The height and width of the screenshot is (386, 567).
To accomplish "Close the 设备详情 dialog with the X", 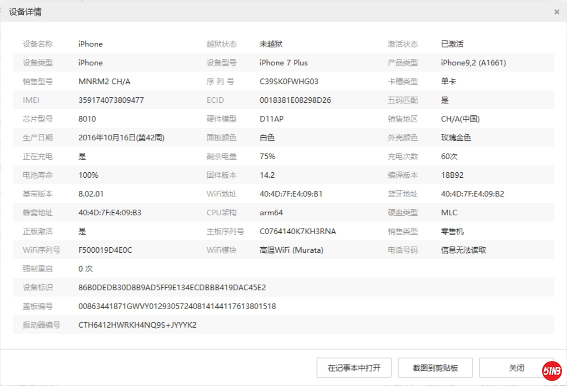I will (x=557, y=12).
